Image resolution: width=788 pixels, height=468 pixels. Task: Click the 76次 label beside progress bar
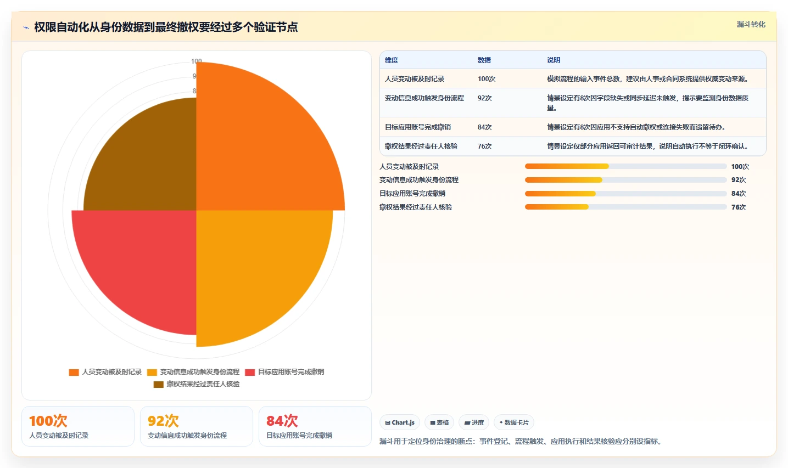739,207
